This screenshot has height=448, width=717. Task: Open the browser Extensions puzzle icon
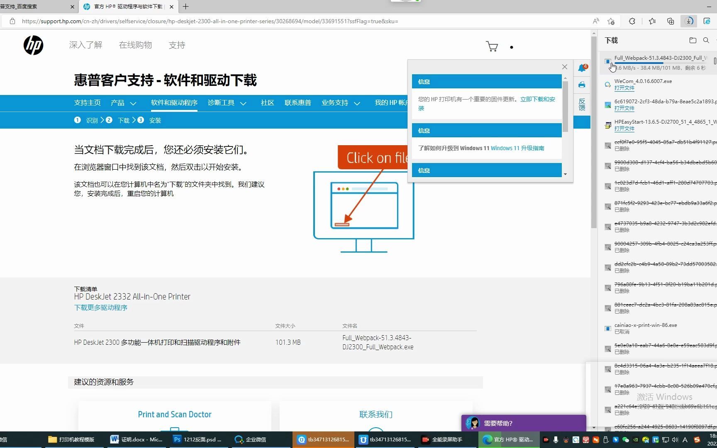click(632, 21)
